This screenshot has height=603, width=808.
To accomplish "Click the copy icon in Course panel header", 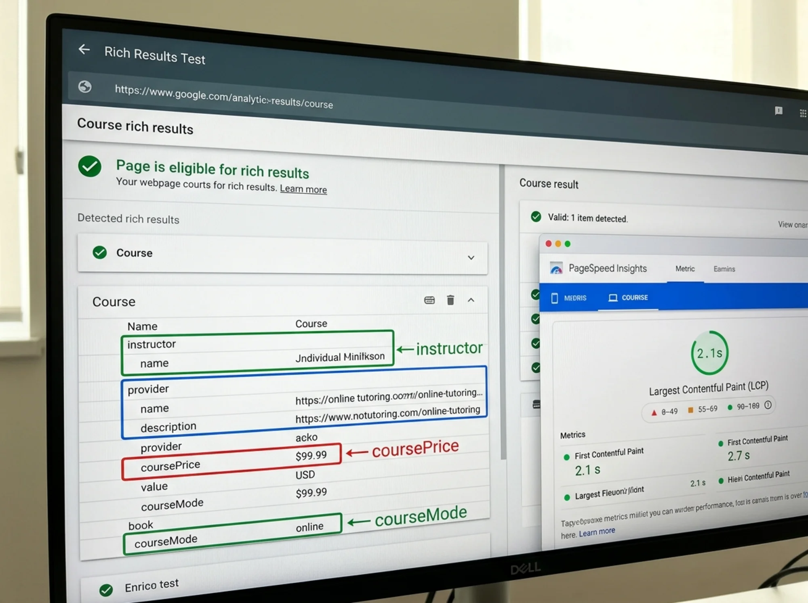I will [429, 300].
